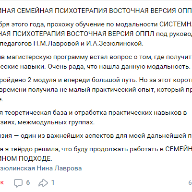Click the words межмодульных группах
The width and height of the screenshot is (192, 192).
pos(56,122)
